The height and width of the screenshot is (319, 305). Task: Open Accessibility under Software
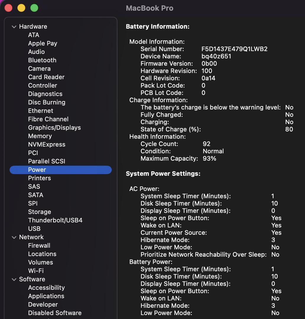click(46, 288)
